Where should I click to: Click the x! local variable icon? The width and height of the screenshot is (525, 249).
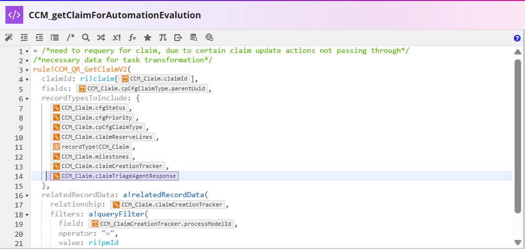[117, 38]
